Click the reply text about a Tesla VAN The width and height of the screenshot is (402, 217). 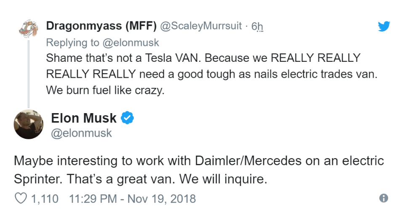click(x=203, y=58)
